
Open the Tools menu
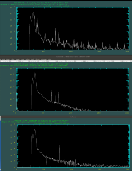tap(32, 59)
